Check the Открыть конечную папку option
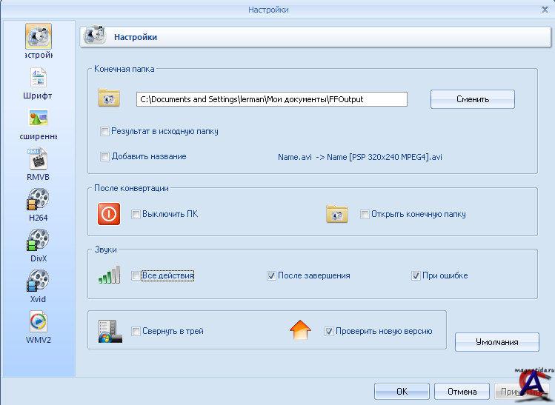Viewport: 555px width, 405px height. [365, 215]
